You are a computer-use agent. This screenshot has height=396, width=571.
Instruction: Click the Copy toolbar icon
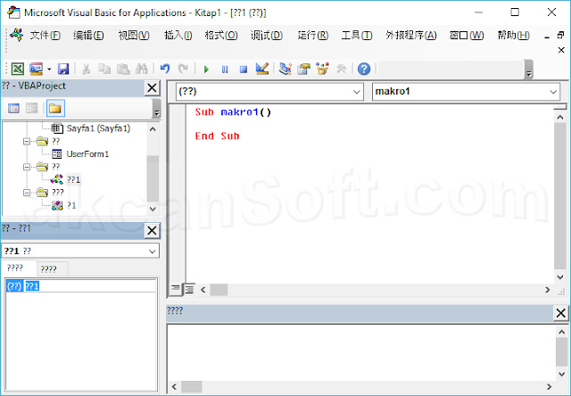click(x=104, y=69)
